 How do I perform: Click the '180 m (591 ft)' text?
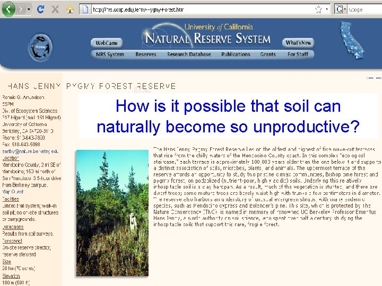pos(16,283)
